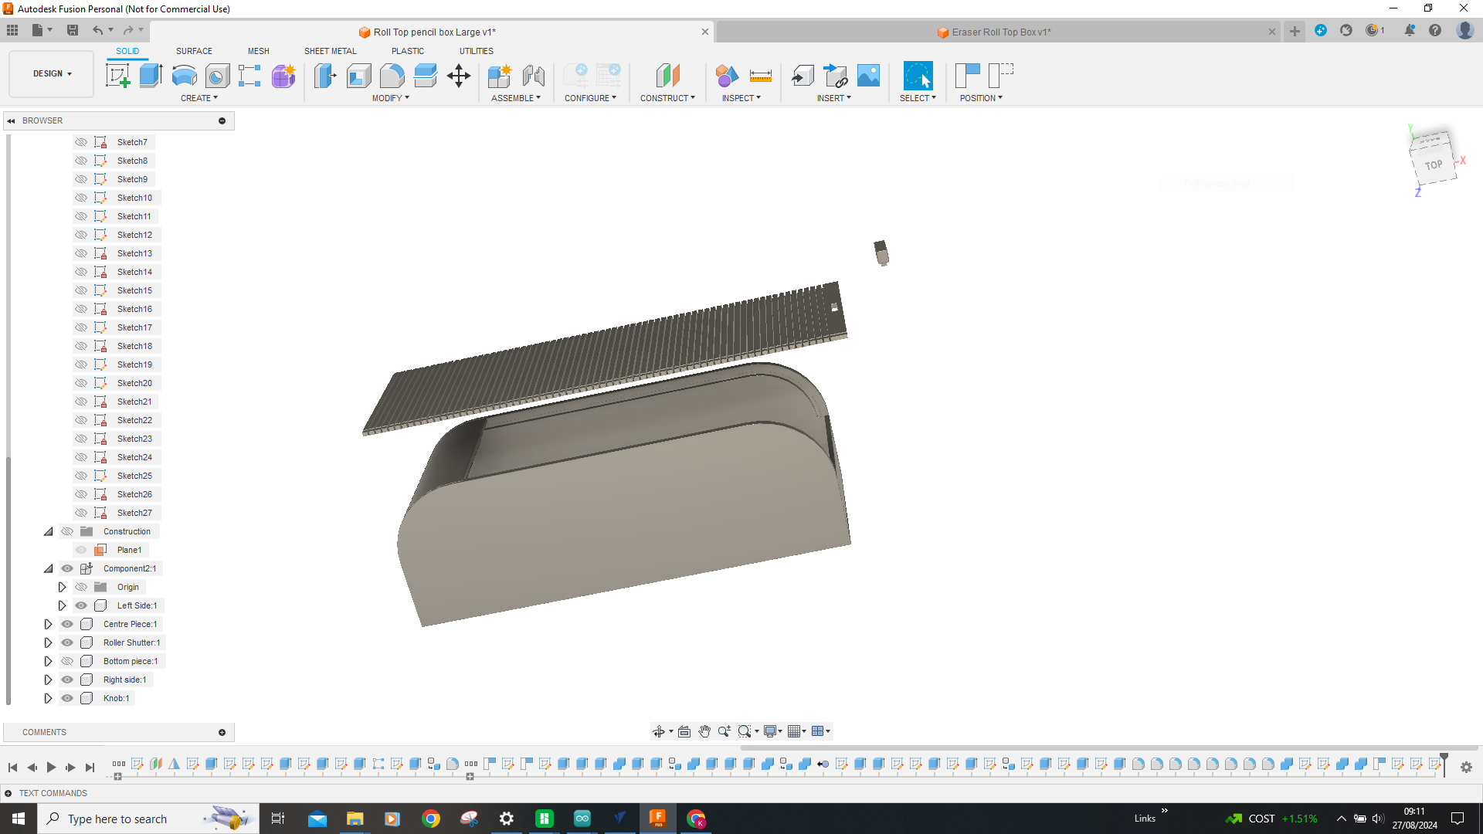1483x834 pixels.
Task: Open the Data Panel grid icon
Action: [12, 30]
